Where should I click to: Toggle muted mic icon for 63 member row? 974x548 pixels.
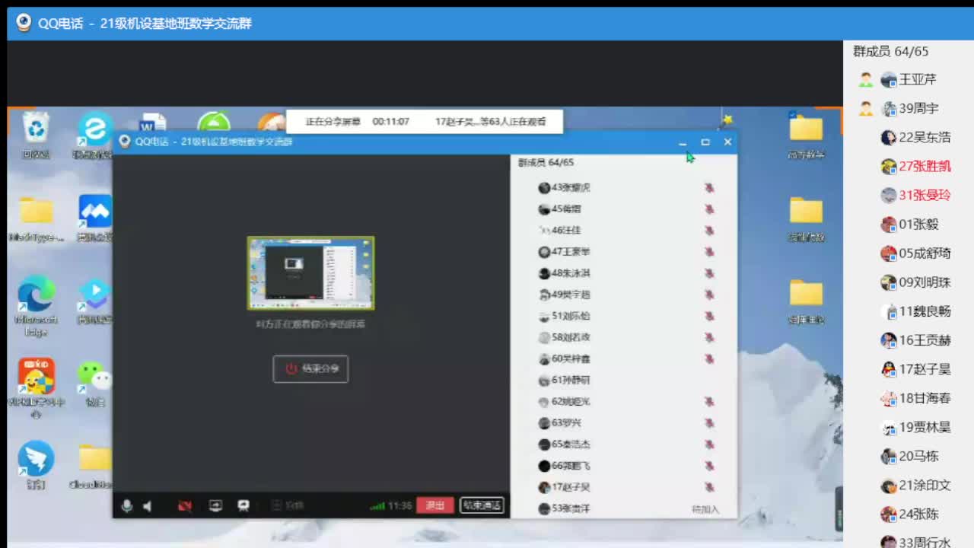709,422
